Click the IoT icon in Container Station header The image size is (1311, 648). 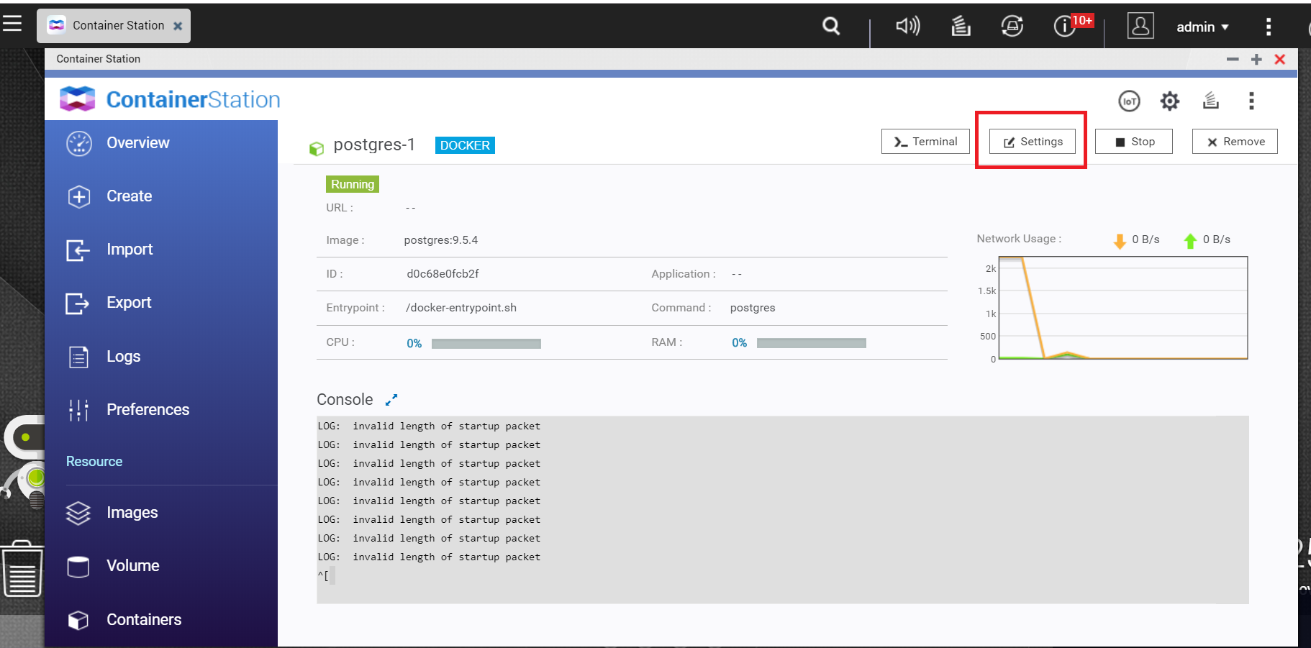pyautogui.click(x=1129, y=101)
